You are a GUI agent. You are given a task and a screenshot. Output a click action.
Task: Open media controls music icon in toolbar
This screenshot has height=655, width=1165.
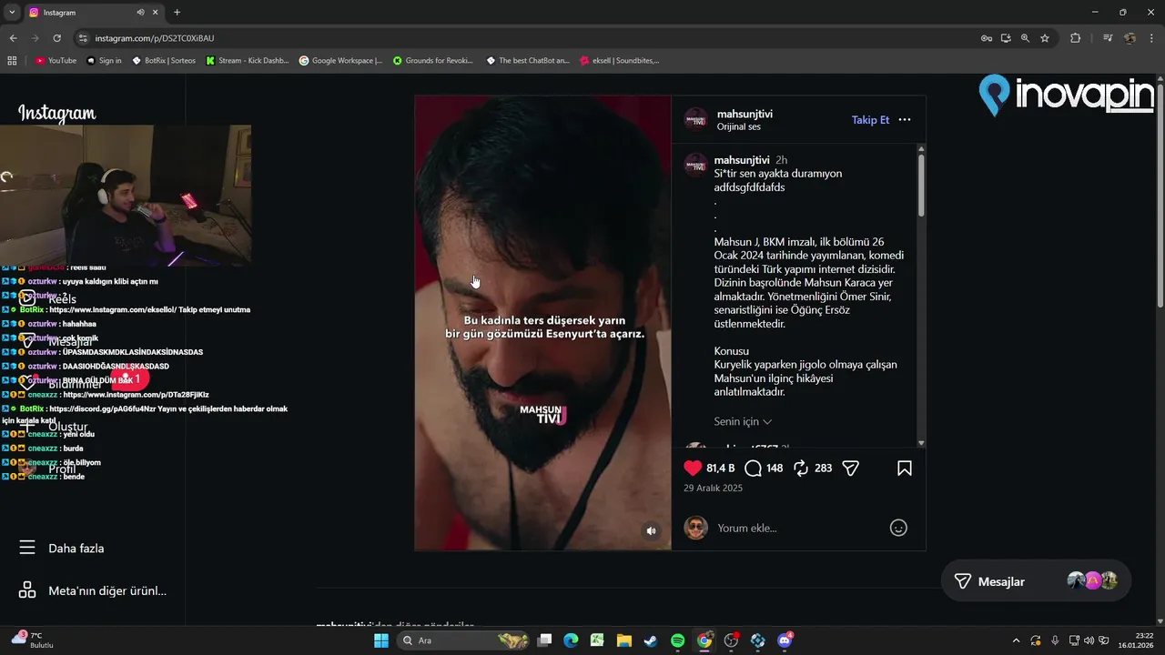(x=1108, y=38)
